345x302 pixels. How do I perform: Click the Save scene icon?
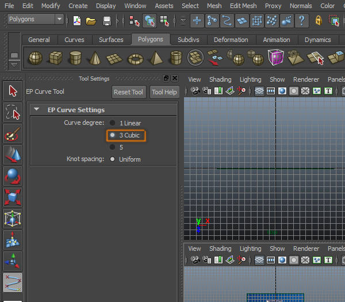106,21
